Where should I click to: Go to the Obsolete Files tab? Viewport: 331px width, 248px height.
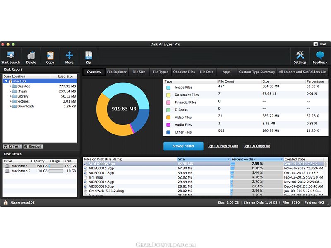tap(184, 72)
